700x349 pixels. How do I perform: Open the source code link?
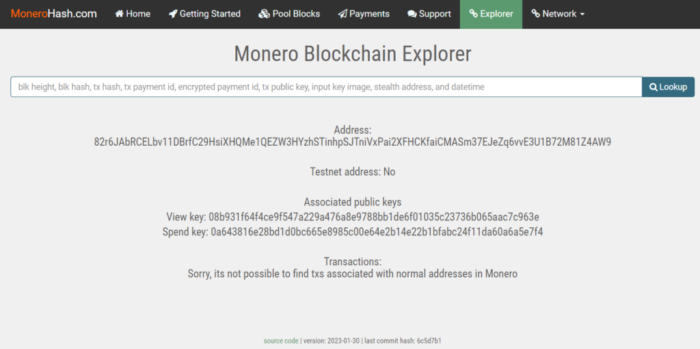point(281,341)
